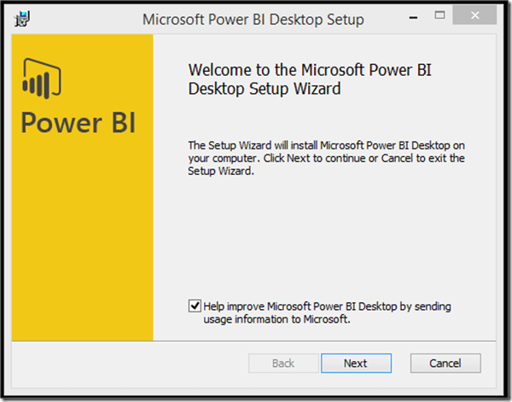The width and height of the screenshot is (512, 402).
Task: Click the 'Help improve Microsoft Power BI Desktop' label
Action: tap(327, 306)
